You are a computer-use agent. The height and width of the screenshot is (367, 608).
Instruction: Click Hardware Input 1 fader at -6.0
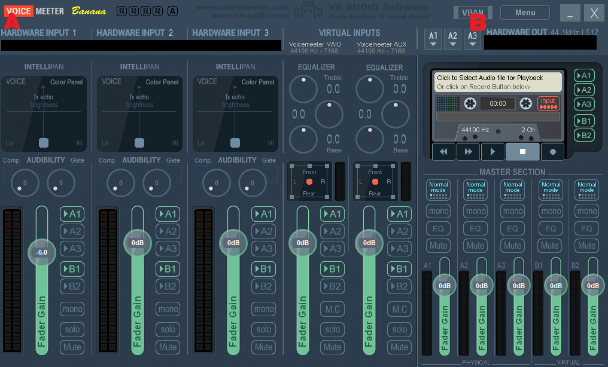click(x=41, y=252)
